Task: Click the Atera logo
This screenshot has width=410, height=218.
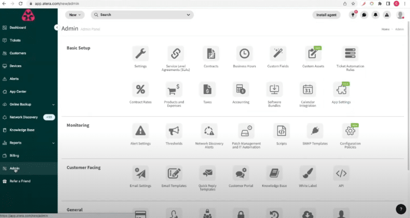Action: coord(28,15)
